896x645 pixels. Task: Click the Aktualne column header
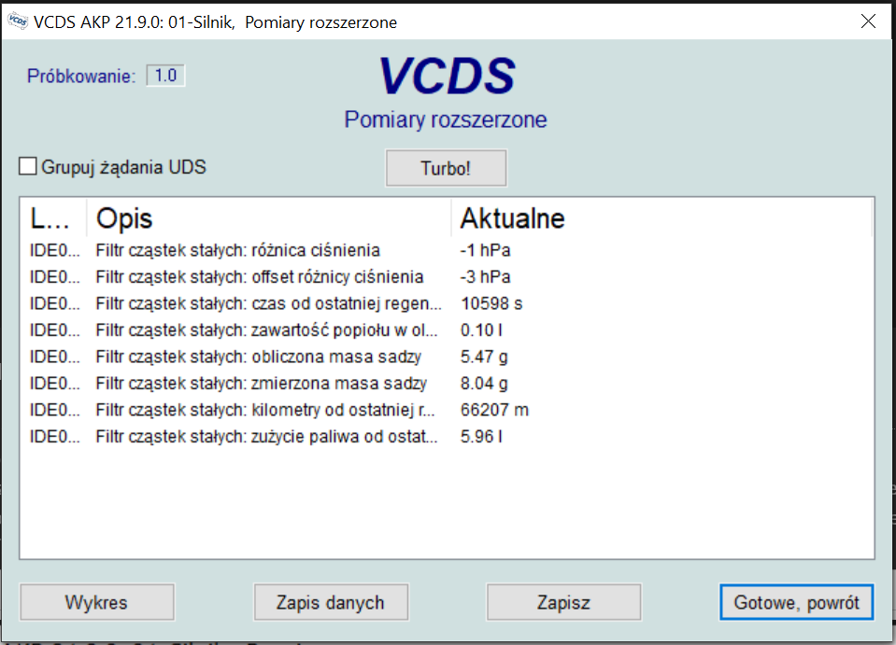pyautogui.click(x=661, y=218)
